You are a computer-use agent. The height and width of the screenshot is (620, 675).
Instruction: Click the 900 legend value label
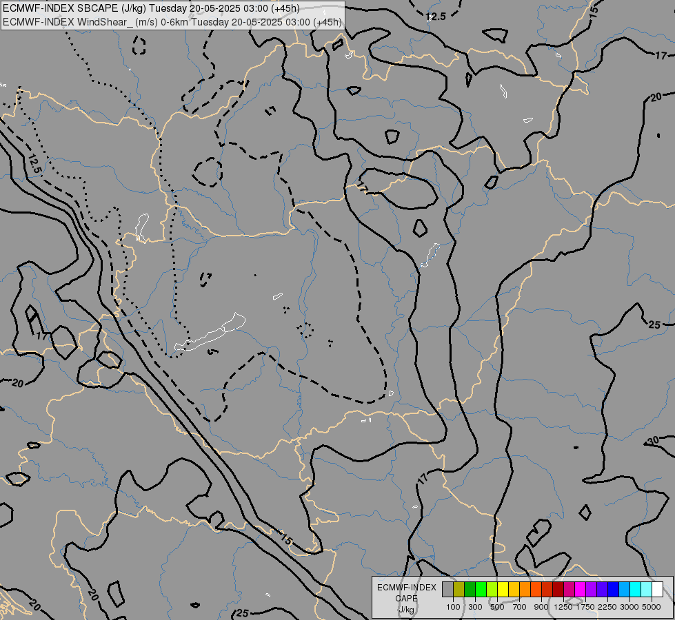pyautogui.click(x=541, y=607)
